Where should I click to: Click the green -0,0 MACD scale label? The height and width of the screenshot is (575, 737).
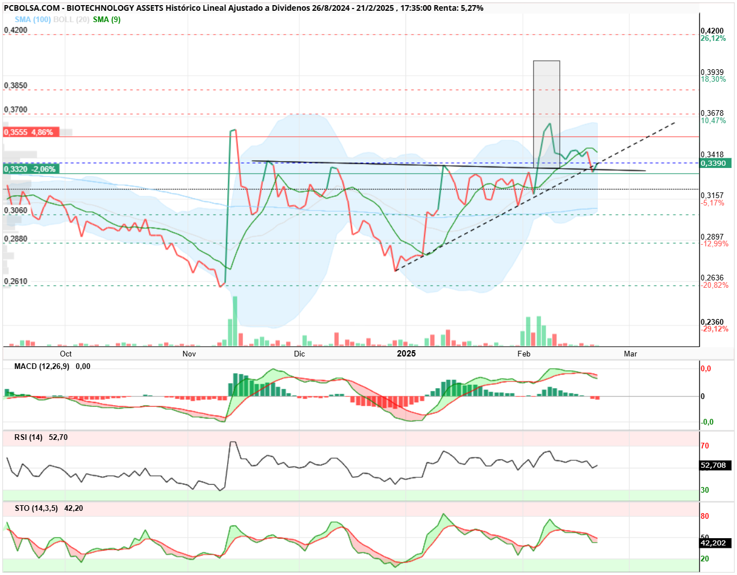pos(707,422)
